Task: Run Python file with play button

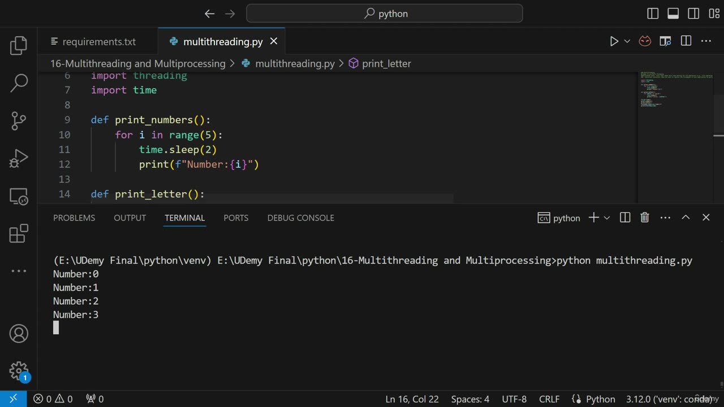Action: 614,41
